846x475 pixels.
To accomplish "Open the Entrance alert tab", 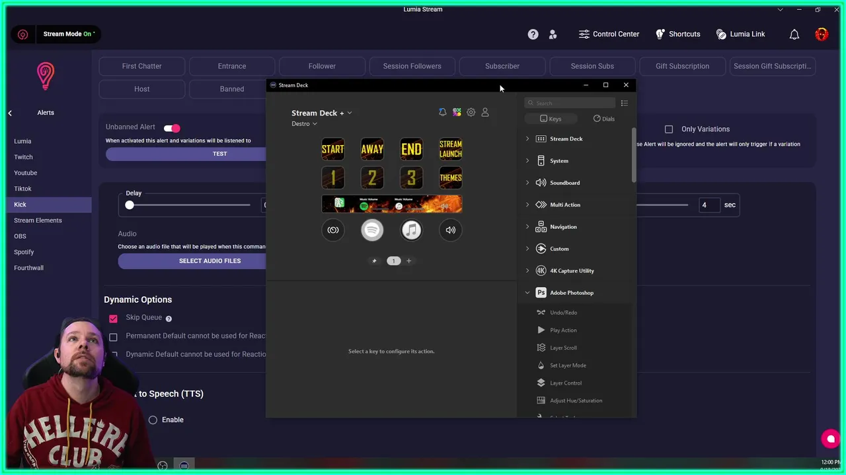I will [232, 66].
